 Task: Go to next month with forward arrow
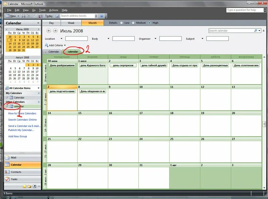point(55,31)
